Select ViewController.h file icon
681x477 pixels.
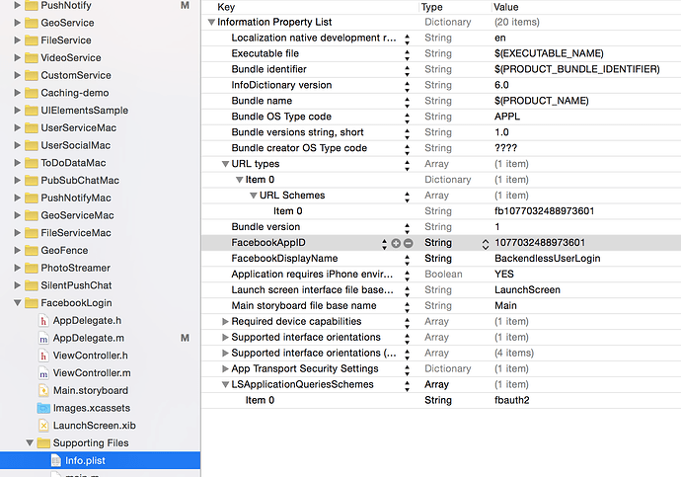(43, 356)
